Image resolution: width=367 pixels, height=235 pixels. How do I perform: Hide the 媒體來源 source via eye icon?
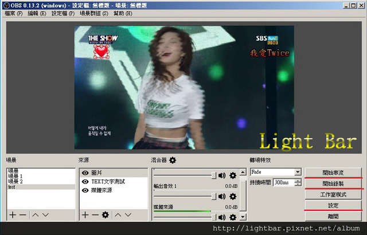(85, 190)
